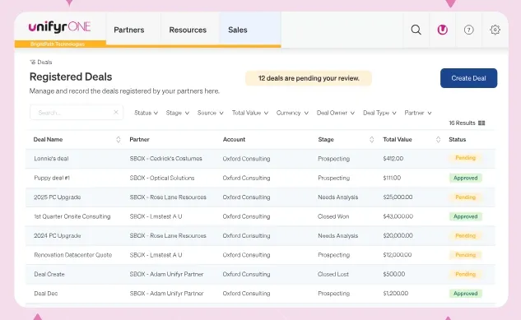Screen dimensions: 521x320
Task: Open the Resources menu
Action: pyautogui.click(x=188, y=30)
